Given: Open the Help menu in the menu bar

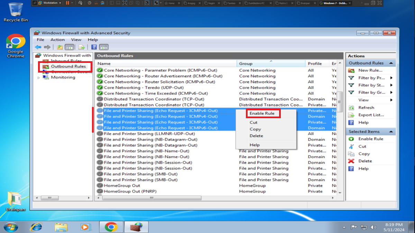Looking at the screenshot, I should tap(93, 40).
